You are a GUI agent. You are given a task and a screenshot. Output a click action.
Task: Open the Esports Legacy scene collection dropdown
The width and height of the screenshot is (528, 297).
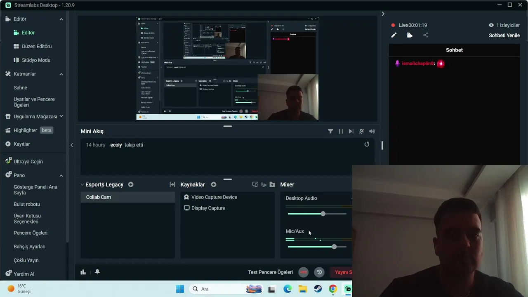102,184
